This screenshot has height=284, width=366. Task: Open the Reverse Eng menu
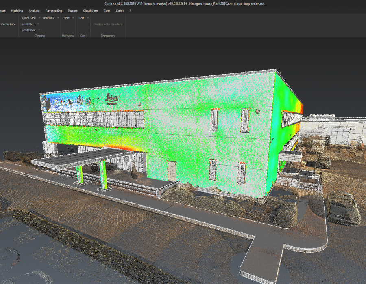pos(54,11)
